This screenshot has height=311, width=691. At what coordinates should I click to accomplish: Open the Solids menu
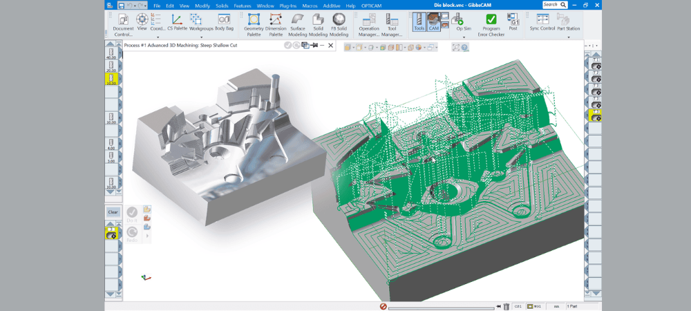222,6
